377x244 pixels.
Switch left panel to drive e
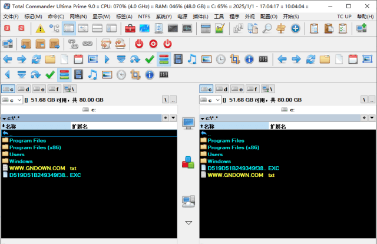[x=39, y=89]
